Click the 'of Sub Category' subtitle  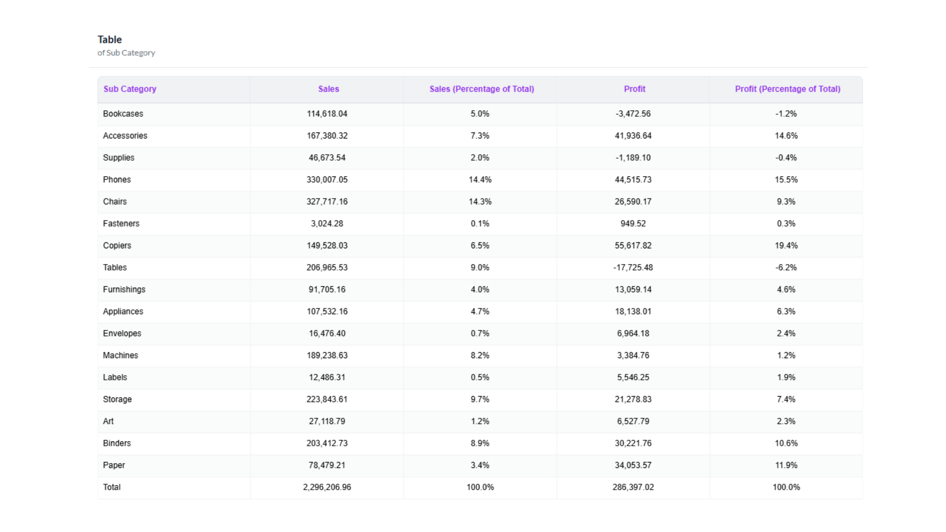[126, 53]
